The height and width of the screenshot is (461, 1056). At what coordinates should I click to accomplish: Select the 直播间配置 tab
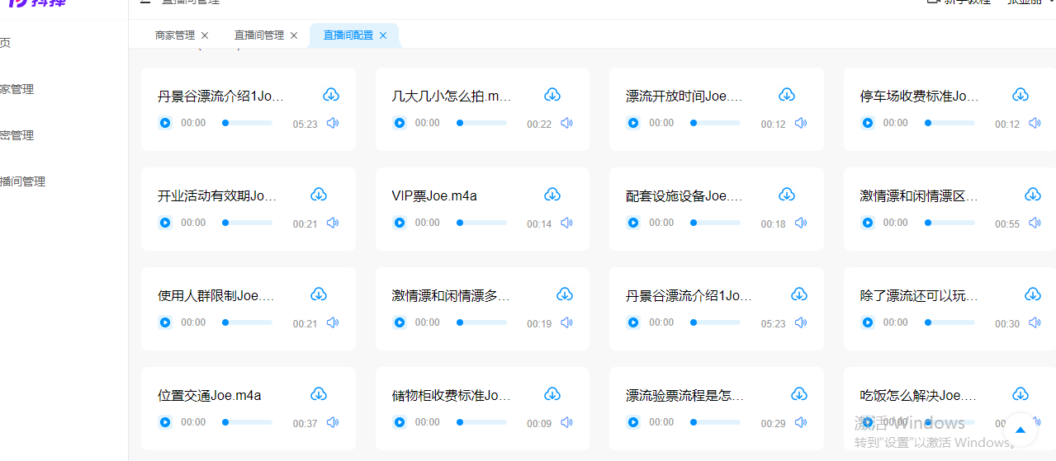348,35
